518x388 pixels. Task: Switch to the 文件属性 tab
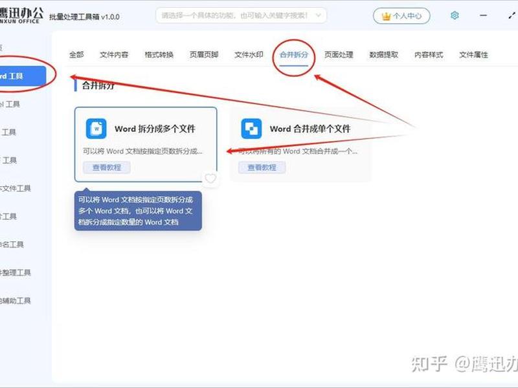[x=473, y=55]
